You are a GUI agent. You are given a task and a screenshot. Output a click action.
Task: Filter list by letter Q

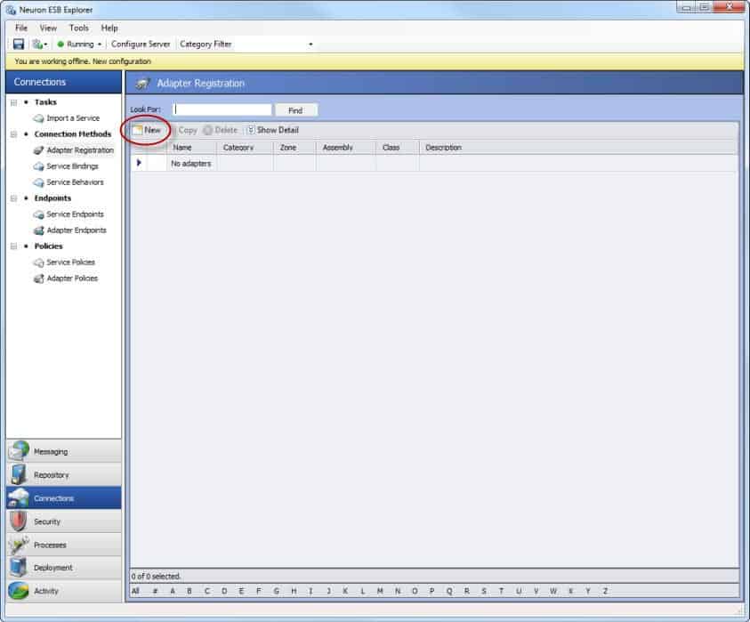[449, 592]
